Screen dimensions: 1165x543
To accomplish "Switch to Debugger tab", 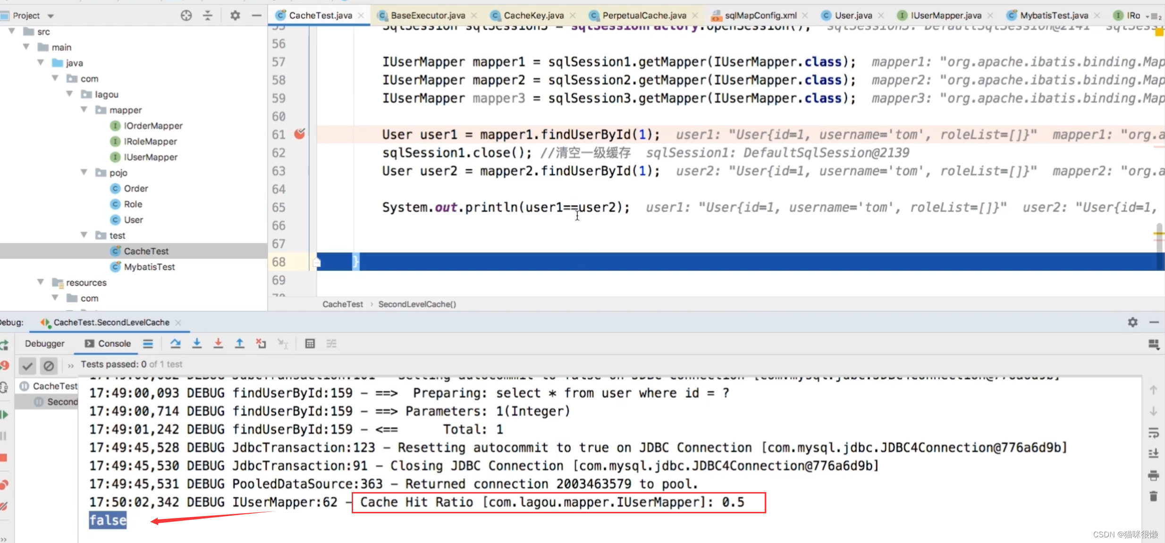I will click(45, 344).
